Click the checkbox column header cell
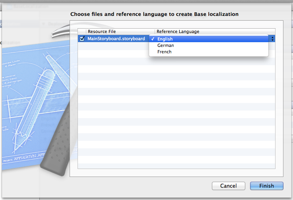 click(x=82, y=31)
